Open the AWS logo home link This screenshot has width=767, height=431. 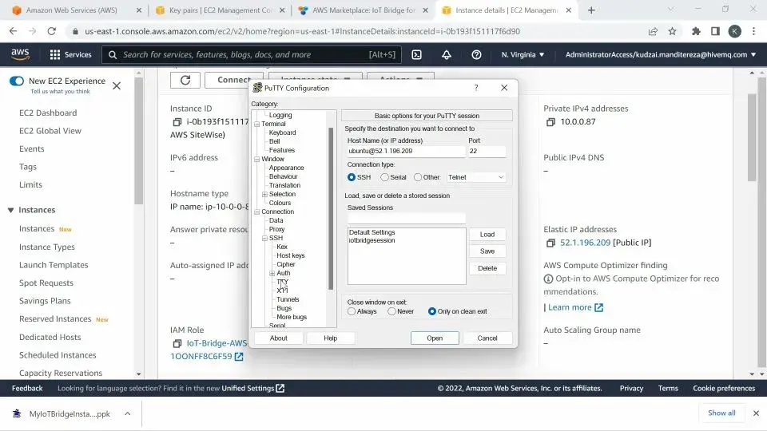point(20,54)
